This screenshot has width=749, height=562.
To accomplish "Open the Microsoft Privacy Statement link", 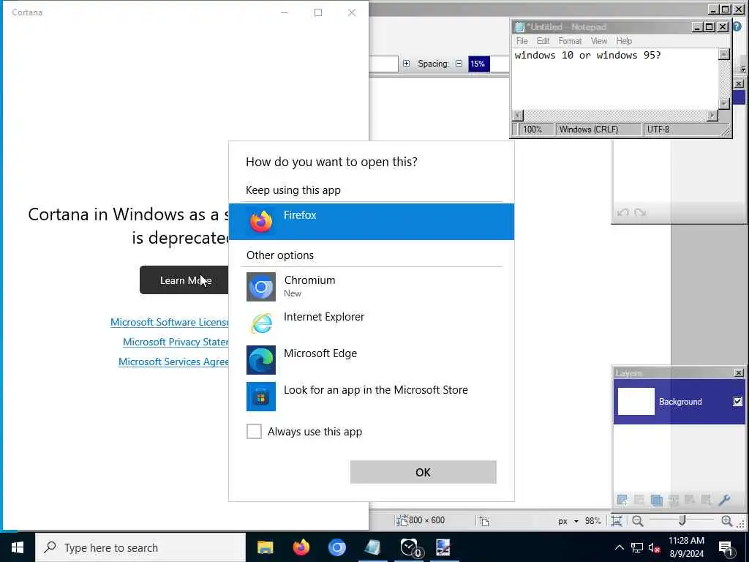I will point(176,342).
